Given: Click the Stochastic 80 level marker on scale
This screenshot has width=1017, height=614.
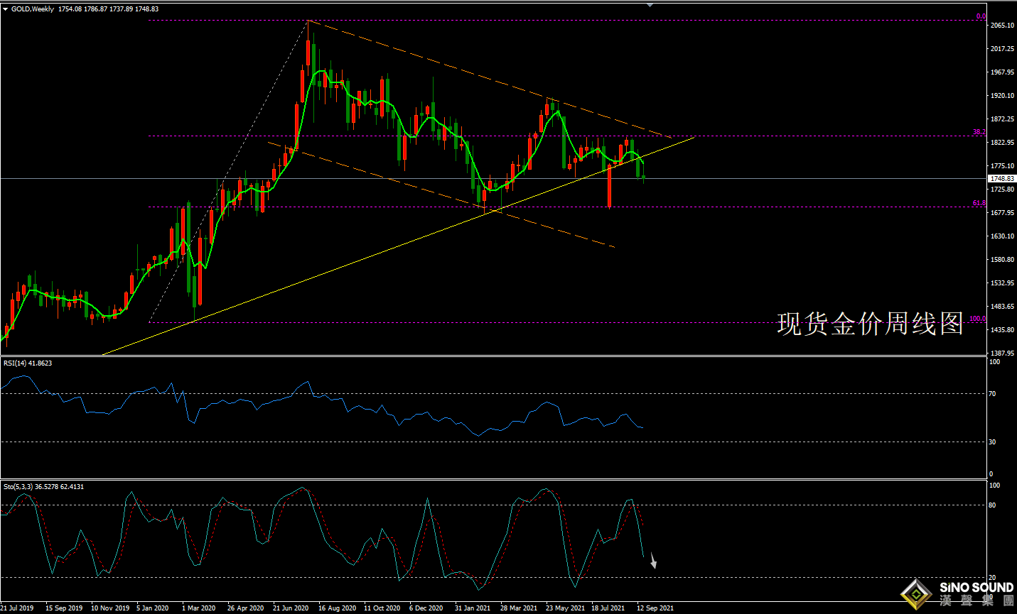Looking at the screenshot, I should (x=993, y=505).
